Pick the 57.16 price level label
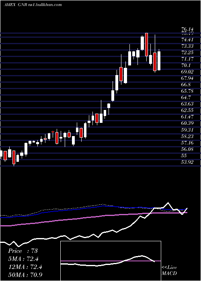Image resolution: width=201 pixels, height=281 pixels. tap(187, 143)
